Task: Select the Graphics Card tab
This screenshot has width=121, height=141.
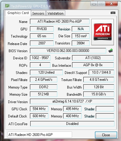Action: coord(18,13)
